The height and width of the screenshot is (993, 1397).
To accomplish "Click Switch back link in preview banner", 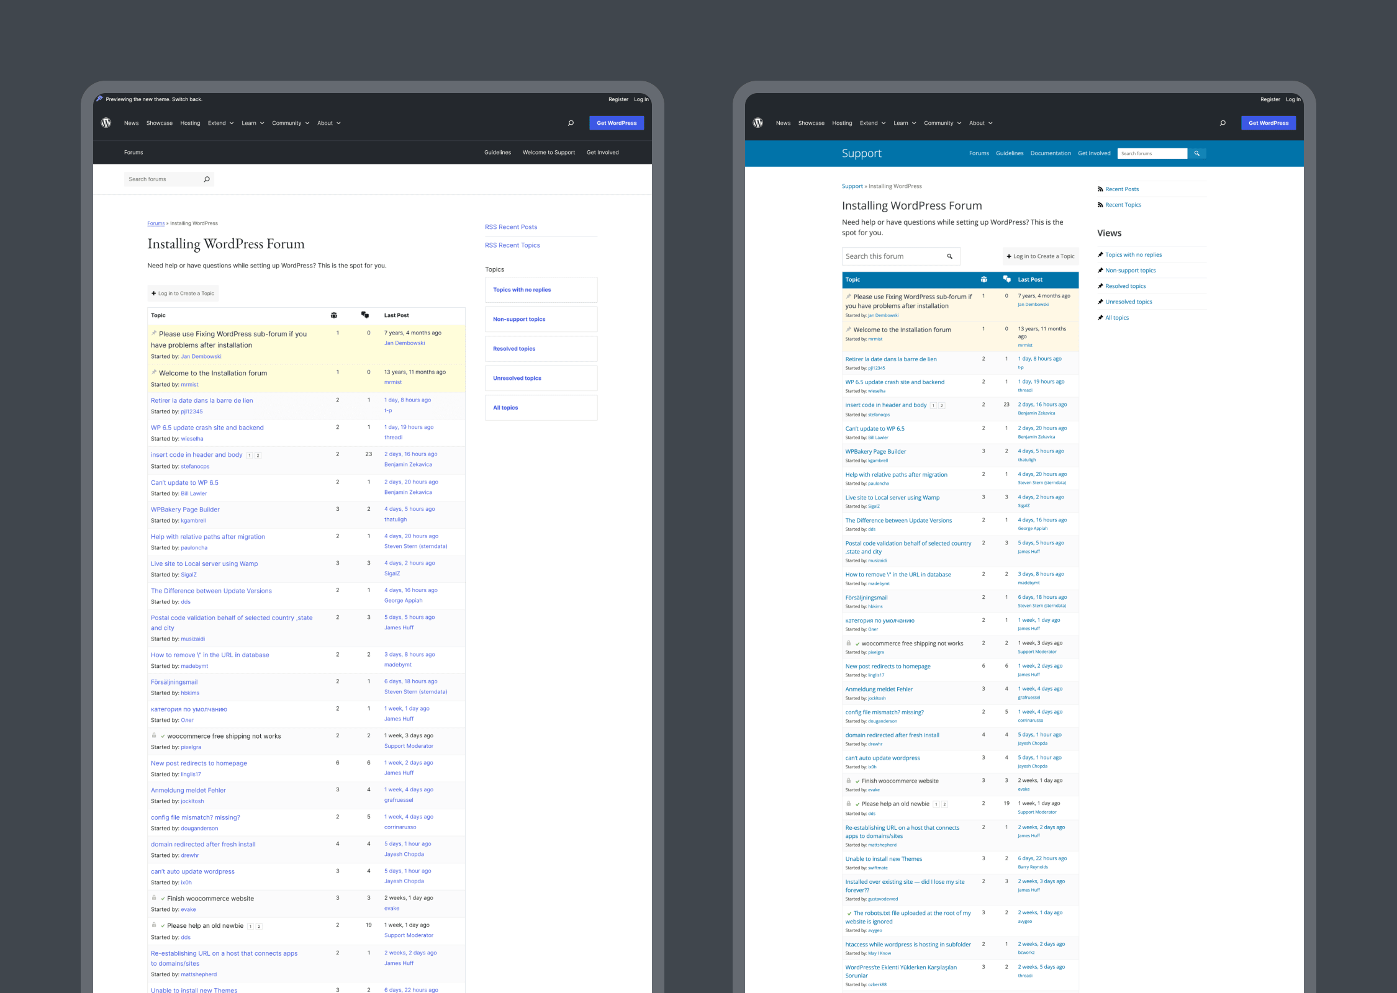I will (187, 99).
